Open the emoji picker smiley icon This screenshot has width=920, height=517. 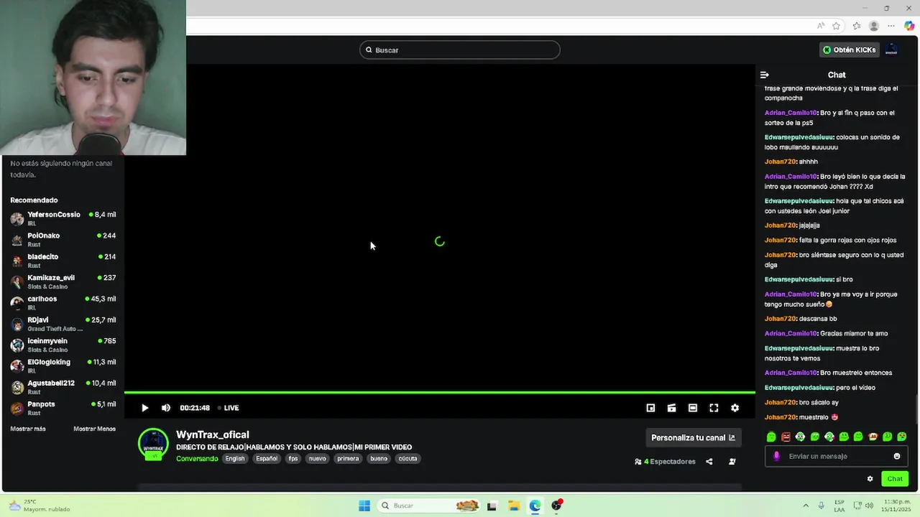897,456
